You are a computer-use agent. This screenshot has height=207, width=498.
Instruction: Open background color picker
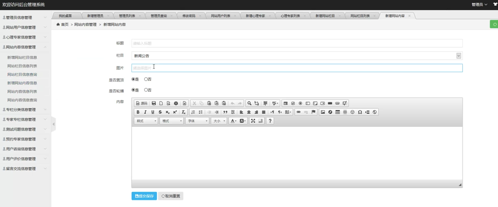(242, 121)
